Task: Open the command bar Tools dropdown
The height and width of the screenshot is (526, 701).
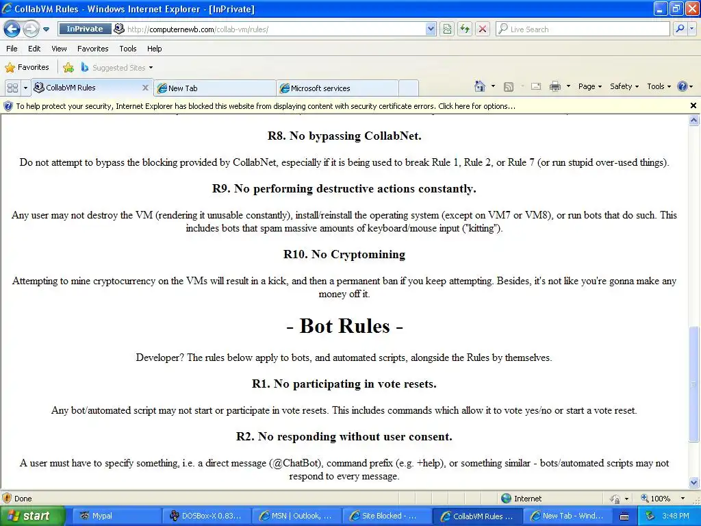Action: tap(659, 86)
